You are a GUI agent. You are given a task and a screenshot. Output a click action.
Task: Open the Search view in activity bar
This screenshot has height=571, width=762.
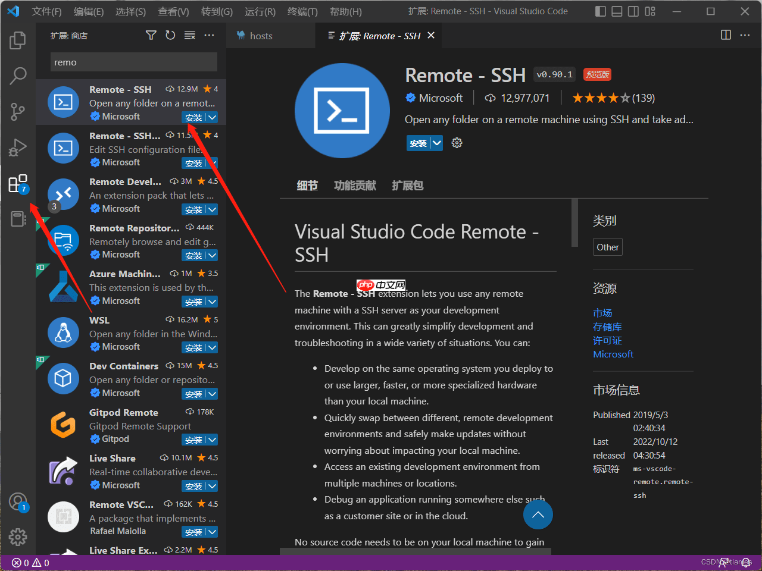click(18, 76)
